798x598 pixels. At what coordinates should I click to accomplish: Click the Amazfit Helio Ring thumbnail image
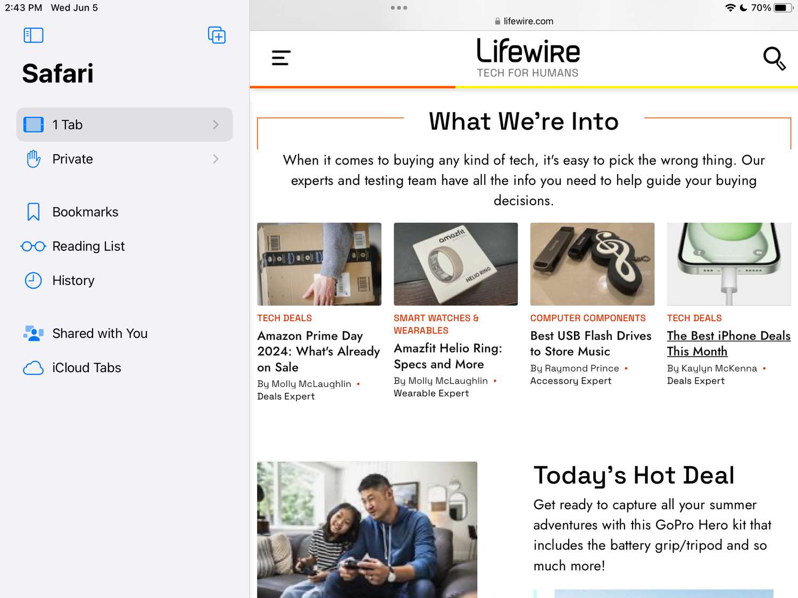tap(455, 264)
